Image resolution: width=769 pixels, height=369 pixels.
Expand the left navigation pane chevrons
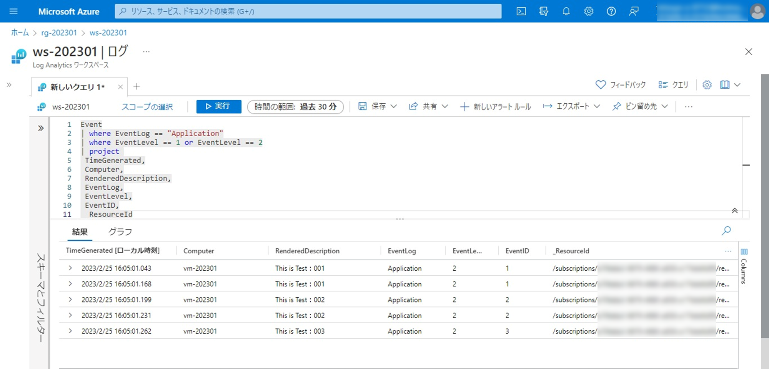[x=9, y=85]
